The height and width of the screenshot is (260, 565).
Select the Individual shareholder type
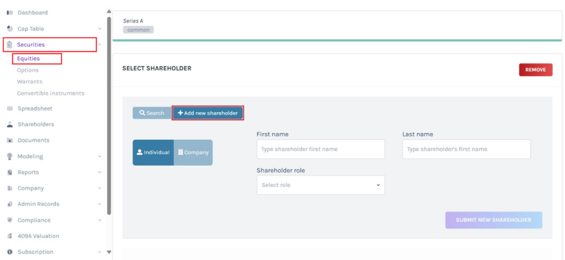[x=153, y=152]
